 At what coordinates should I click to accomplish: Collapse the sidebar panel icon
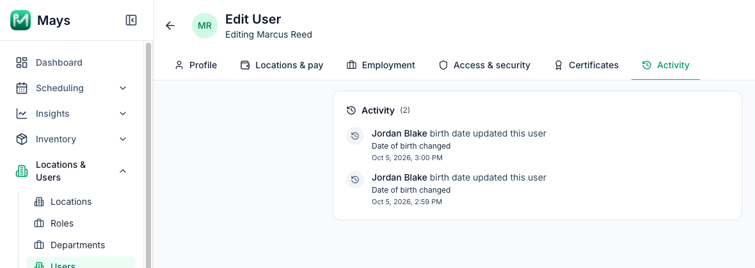tap(131, 20)
